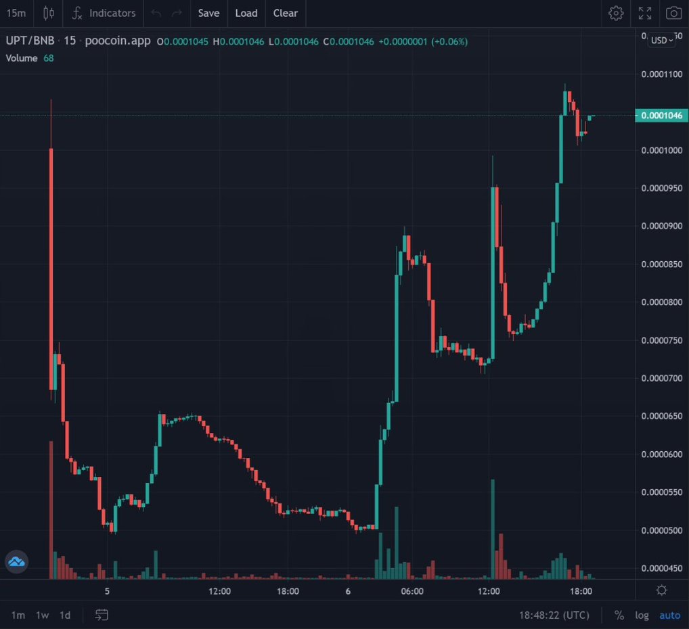Toggle auto scale mode

click(x=669, y=615)
